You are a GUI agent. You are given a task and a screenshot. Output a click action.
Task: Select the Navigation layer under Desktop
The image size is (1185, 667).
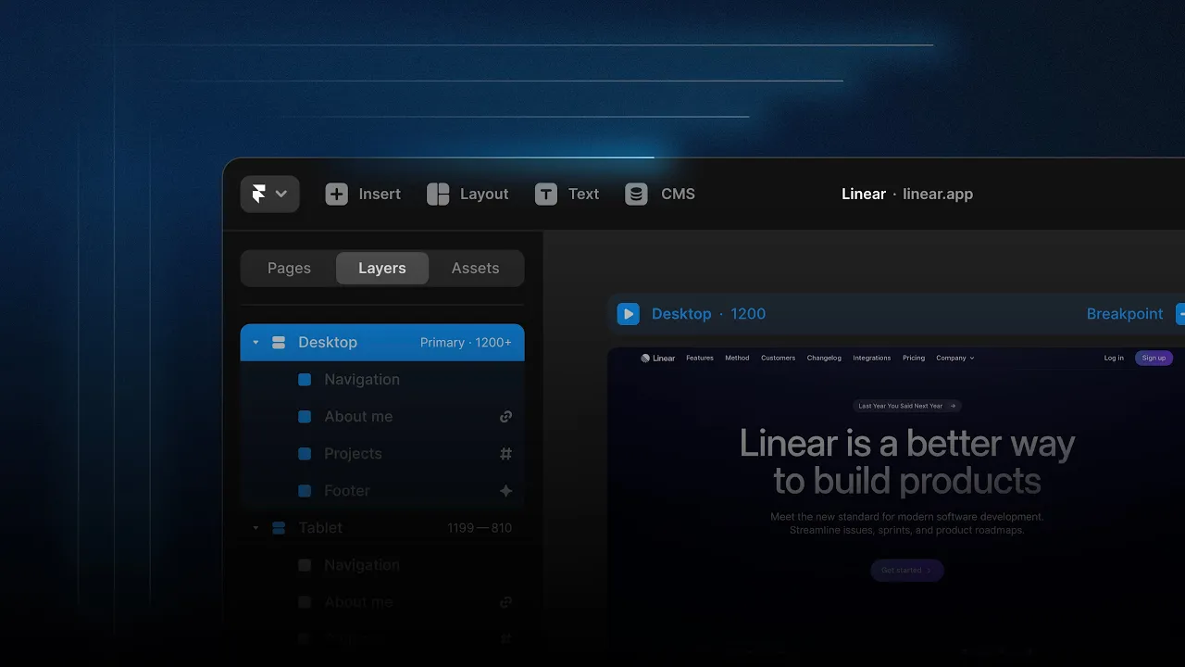[382, 380]
